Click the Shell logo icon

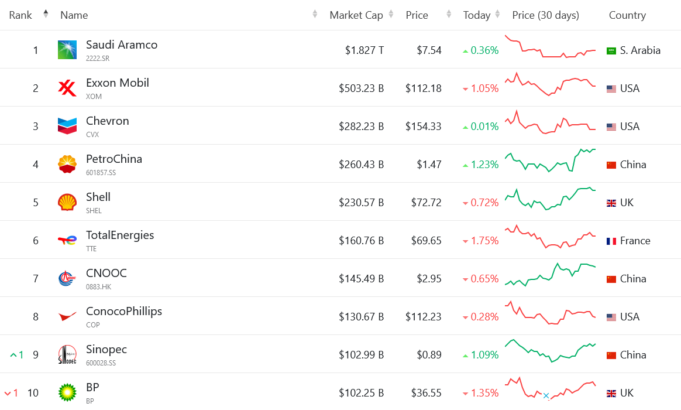[x=67, y=202]
